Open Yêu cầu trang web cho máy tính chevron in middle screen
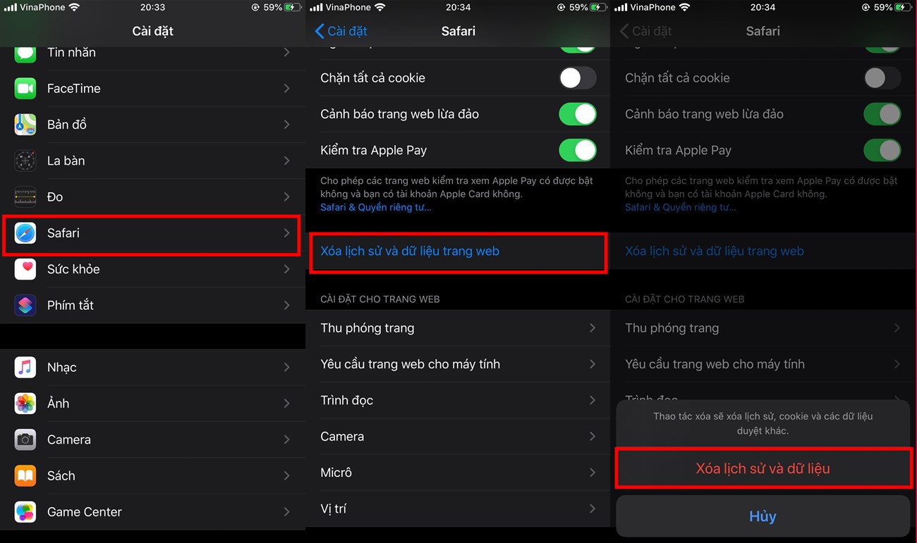Image resolution: width=917 pixels, height=543 pixels. [x=592, y=364]
